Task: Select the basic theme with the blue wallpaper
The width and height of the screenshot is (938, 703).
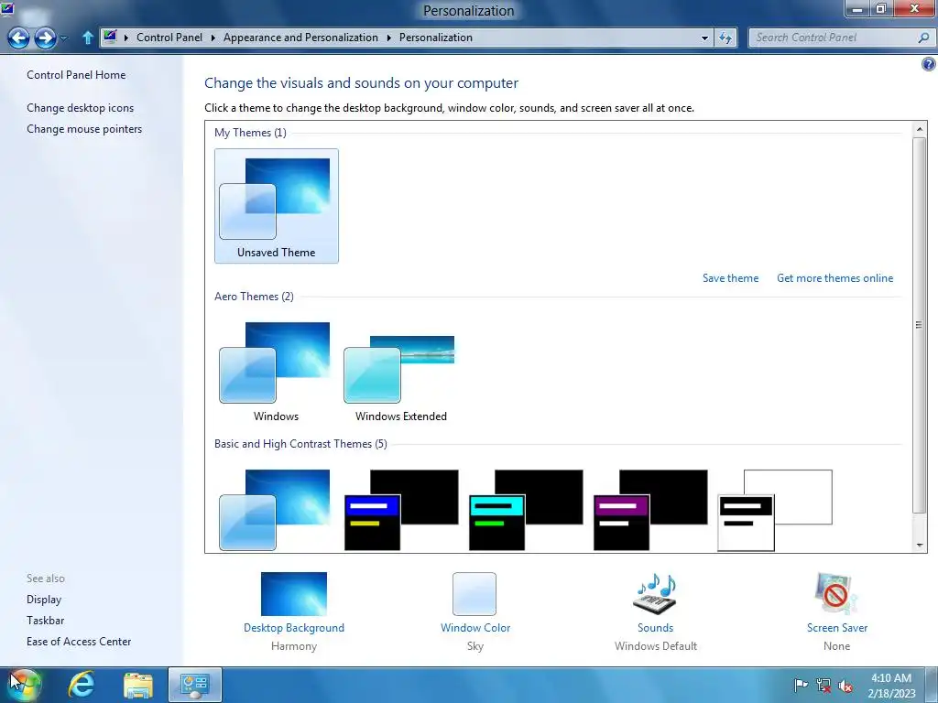Action: (x=275, y=510)
